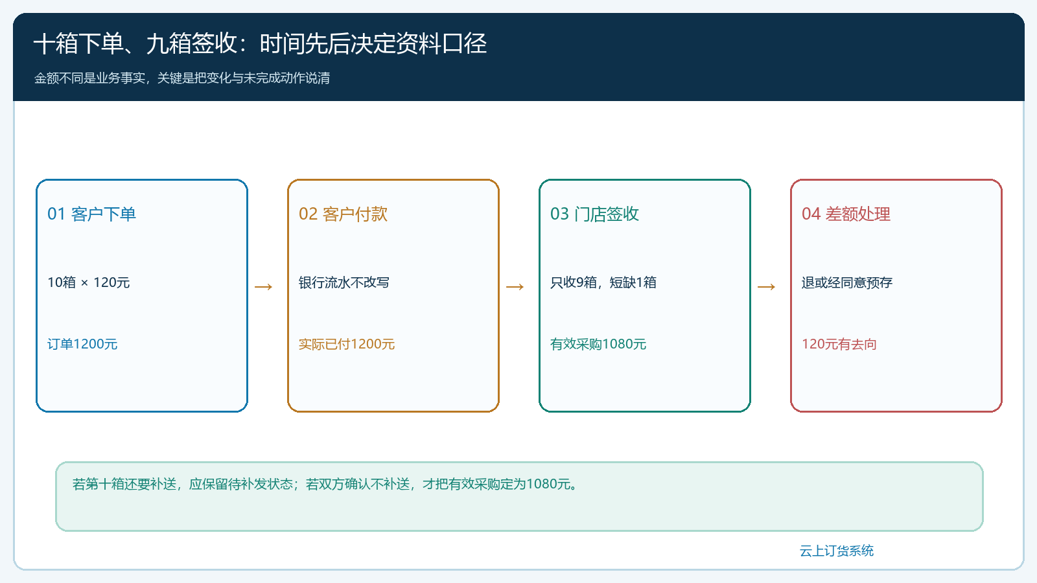Screen dimensions: 1037x583
Task: Select subtitle 金额不同是业务事实
Action: tap(182, 78)
